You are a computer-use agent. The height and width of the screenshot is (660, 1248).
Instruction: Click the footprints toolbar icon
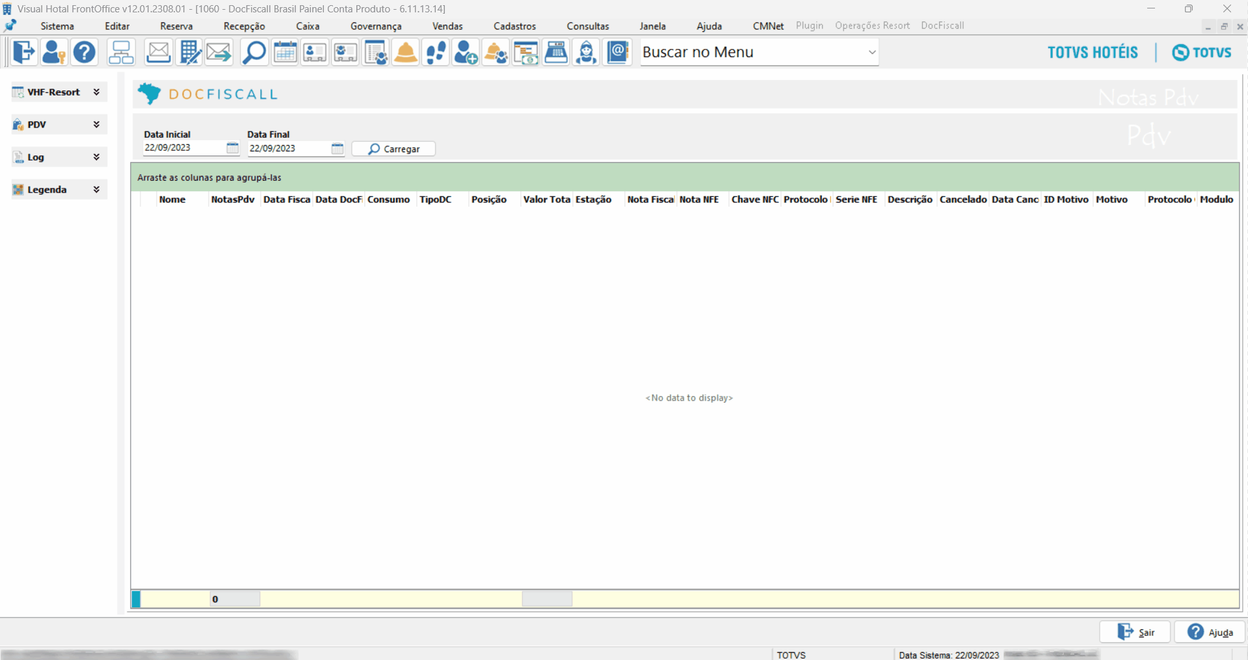pyautogui.click(x=436, y=52)
